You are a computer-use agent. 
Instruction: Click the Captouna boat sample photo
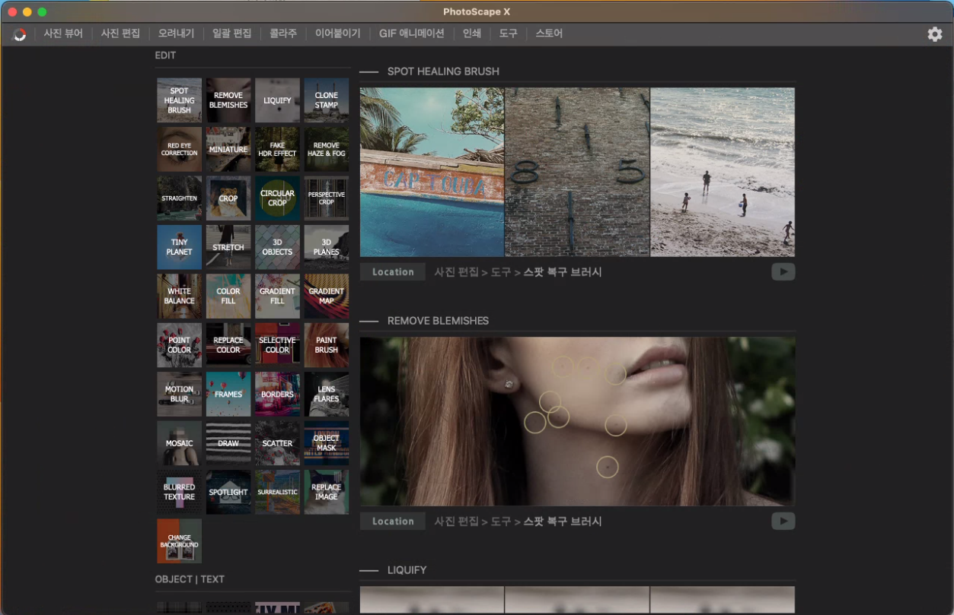pyautogui.click(x=432, y=172)
